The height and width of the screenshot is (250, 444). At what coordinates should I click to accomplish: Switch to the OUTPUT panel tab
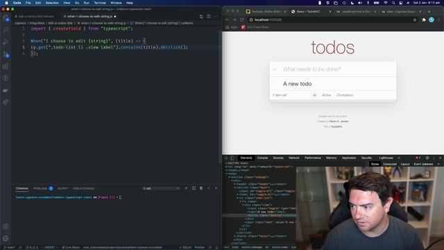[63, 188]
